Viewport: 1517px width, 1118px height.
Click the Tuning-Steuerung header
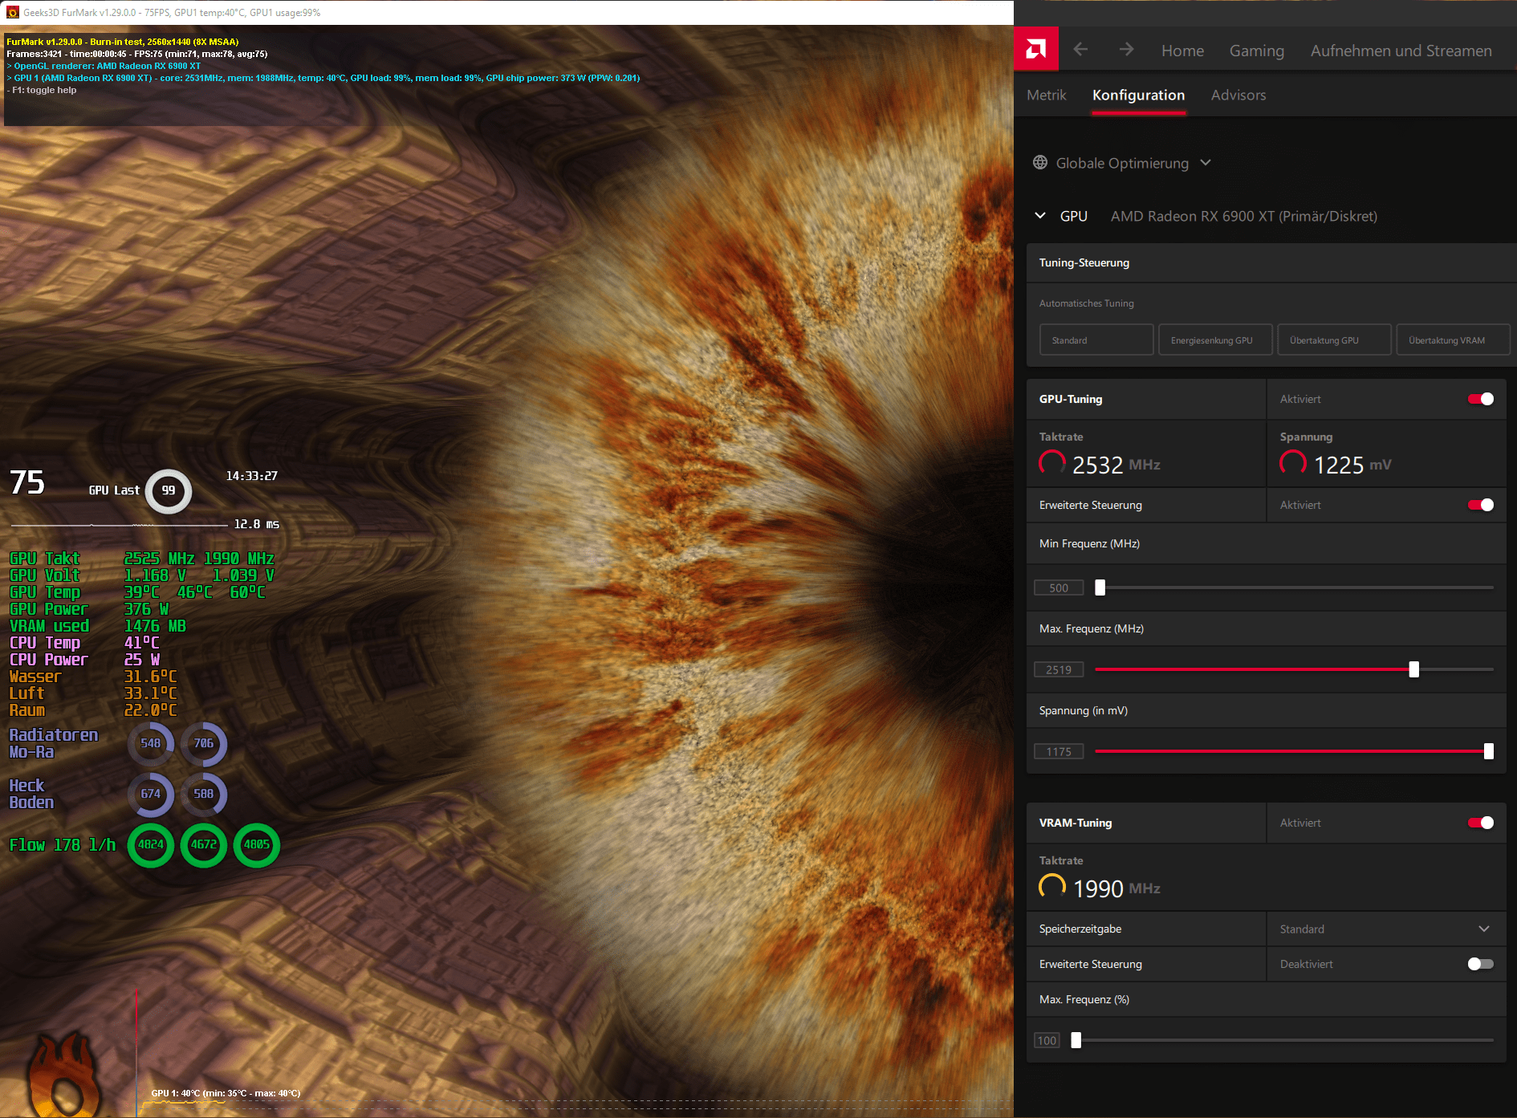click(1271, 262)
